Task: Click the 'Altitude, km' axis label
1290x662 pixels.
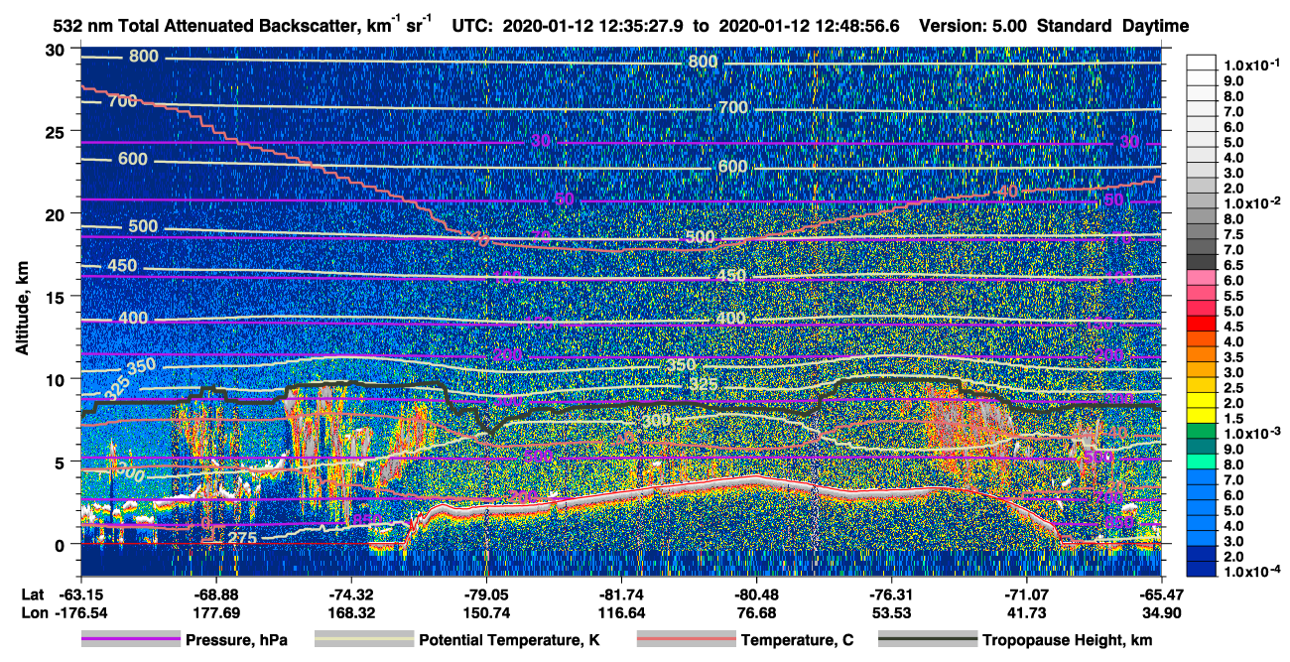Action: [x=22, y=308]
